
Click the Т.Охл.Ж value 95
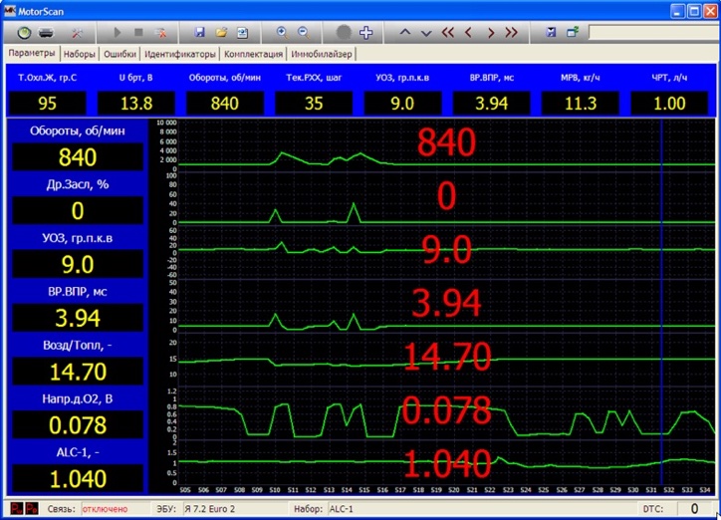(48, 103)
